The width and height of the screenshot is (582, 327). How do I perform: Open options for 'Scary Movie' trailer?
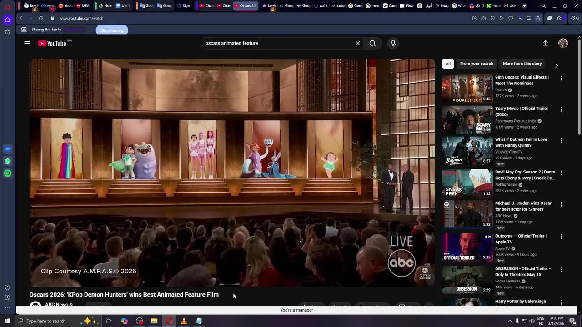click(561, 109)
